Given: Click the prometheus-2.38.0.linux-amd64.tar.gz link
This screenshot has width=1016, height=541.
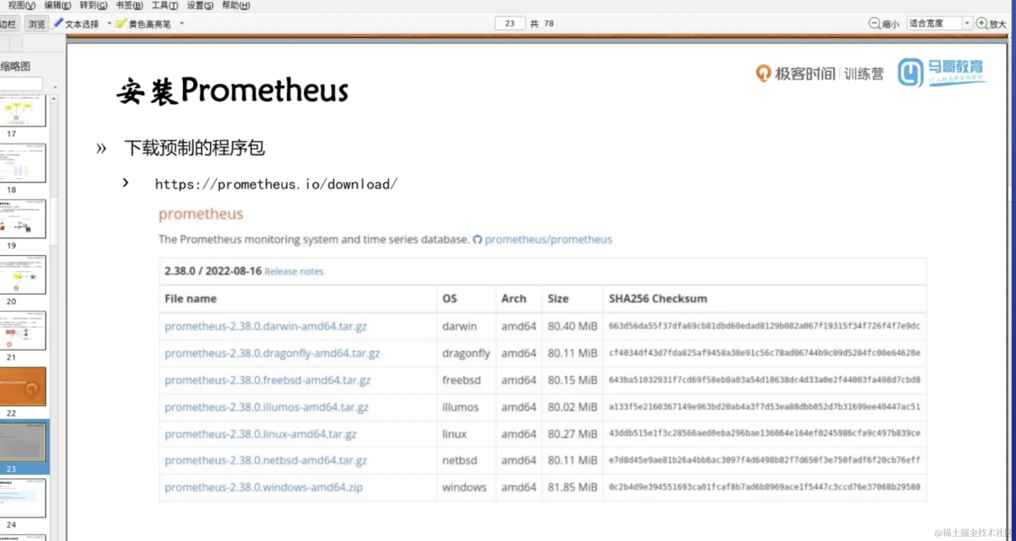Looking at the screenshot, I should click(260, 434).
